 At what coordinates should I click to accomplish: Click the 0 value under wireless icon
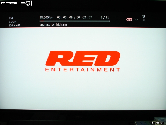tap(144, 20)
